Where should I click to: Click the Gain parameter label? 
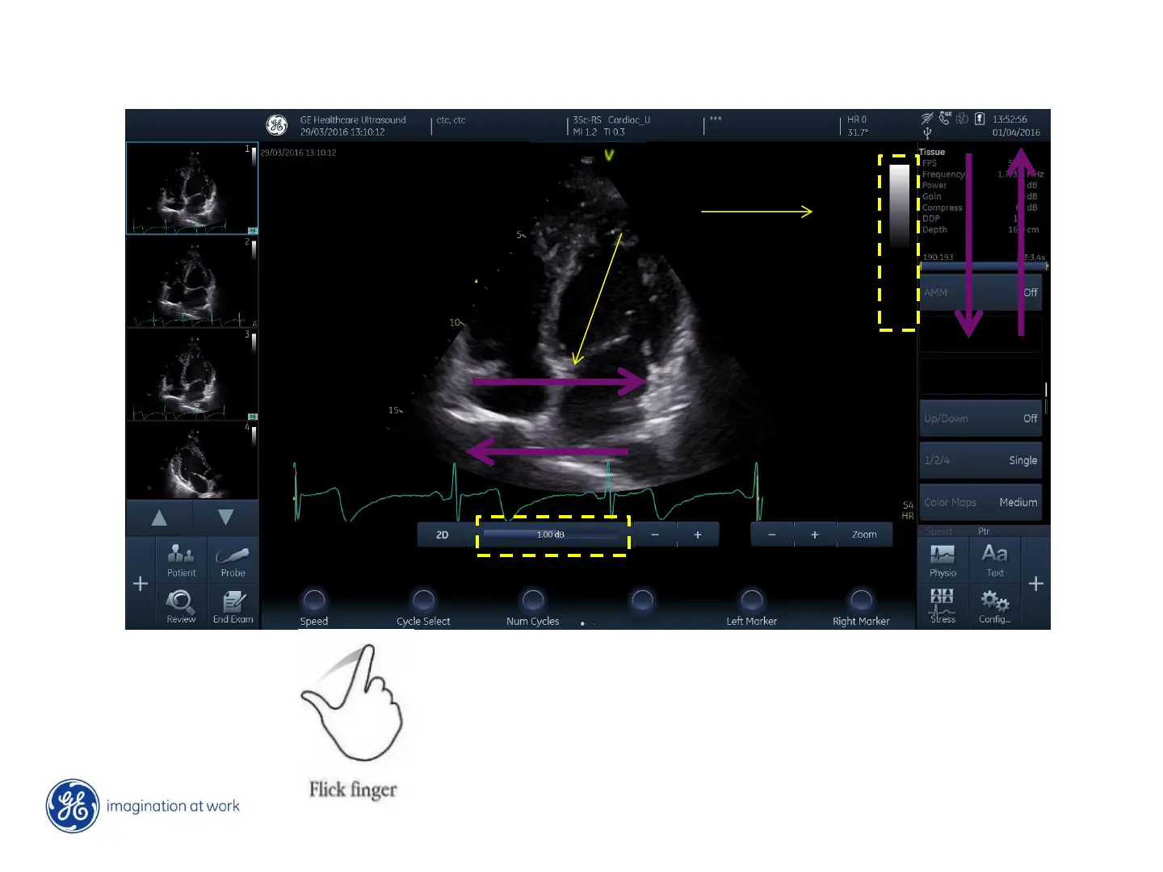[932, 196]
